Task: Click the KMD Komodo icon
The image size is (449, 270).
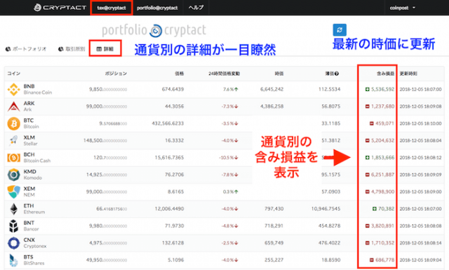Action: point(13,175)
